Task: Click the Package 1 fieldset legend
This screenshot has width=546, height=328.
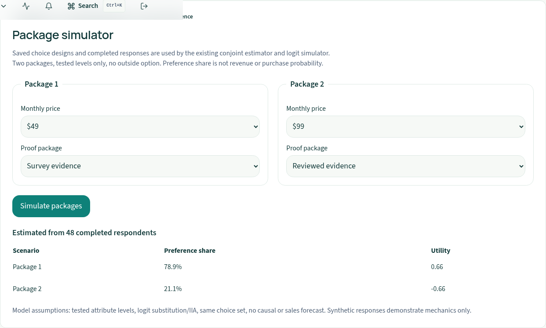Action: click(41, 84)
